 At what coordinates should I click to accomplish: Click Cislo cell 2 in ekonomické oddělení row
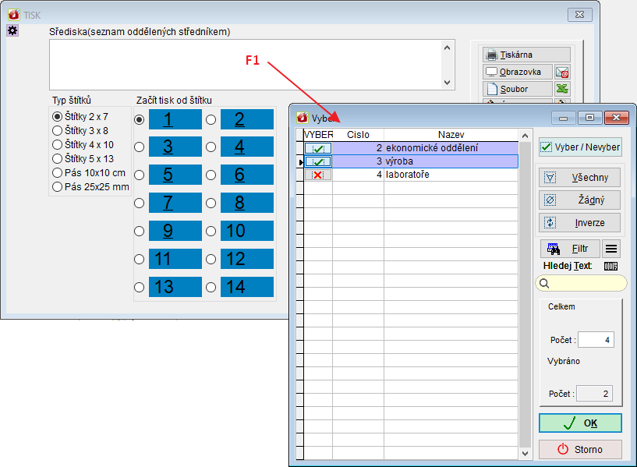358,148
